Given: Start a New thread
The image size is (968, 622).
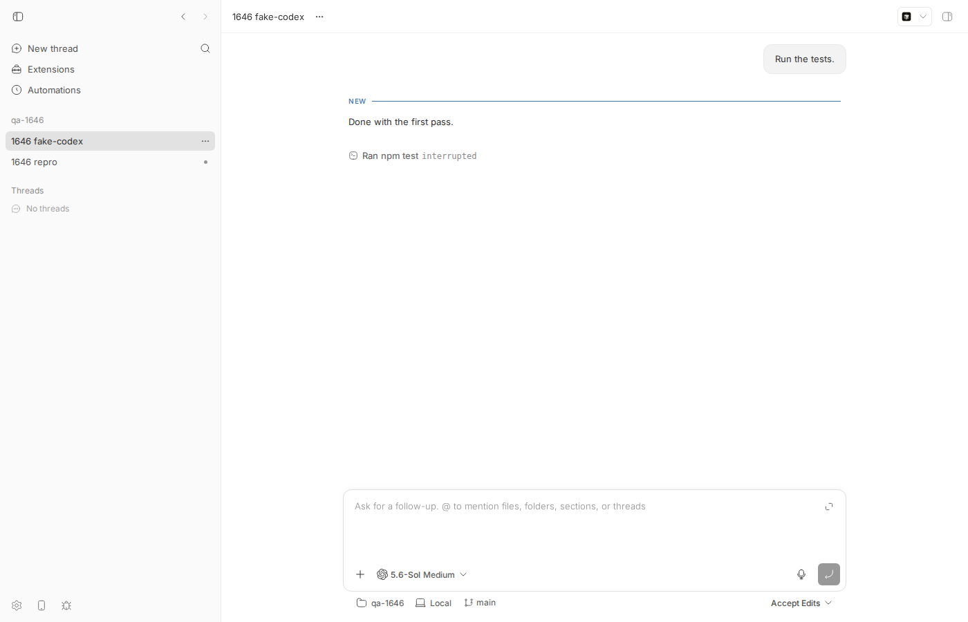Looking at the screenshot, I should (45, 48).
